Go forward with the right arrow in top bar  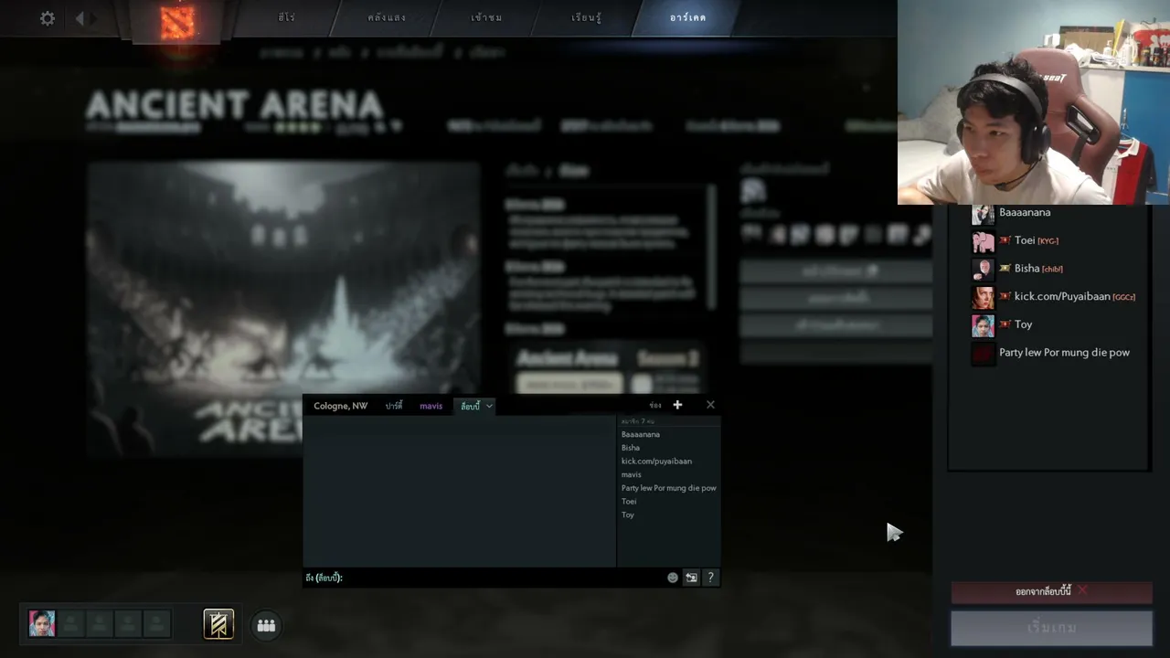(x=93, y=18)
